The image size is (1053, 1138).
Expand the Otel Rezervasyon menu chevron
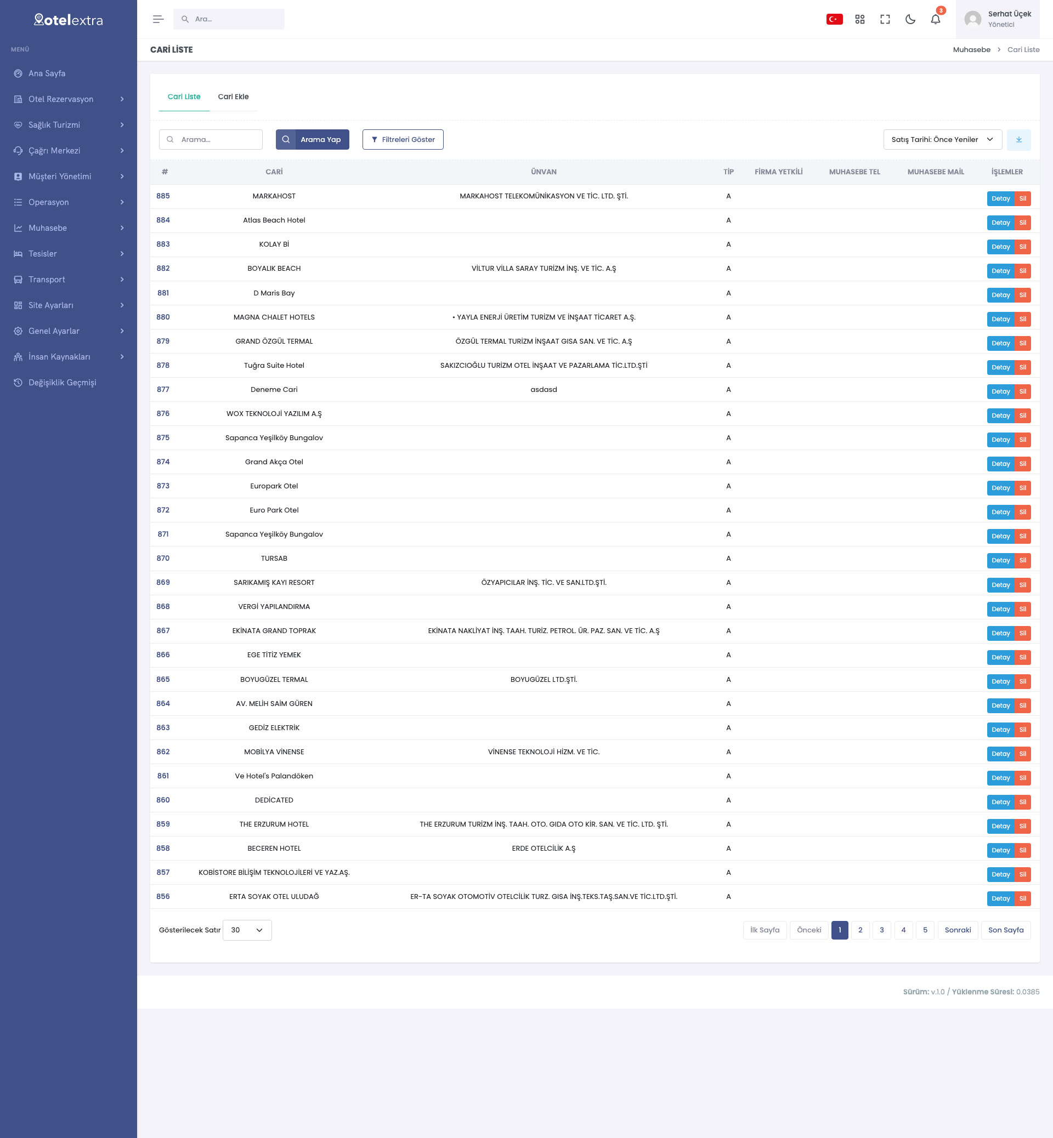(122, 99)
